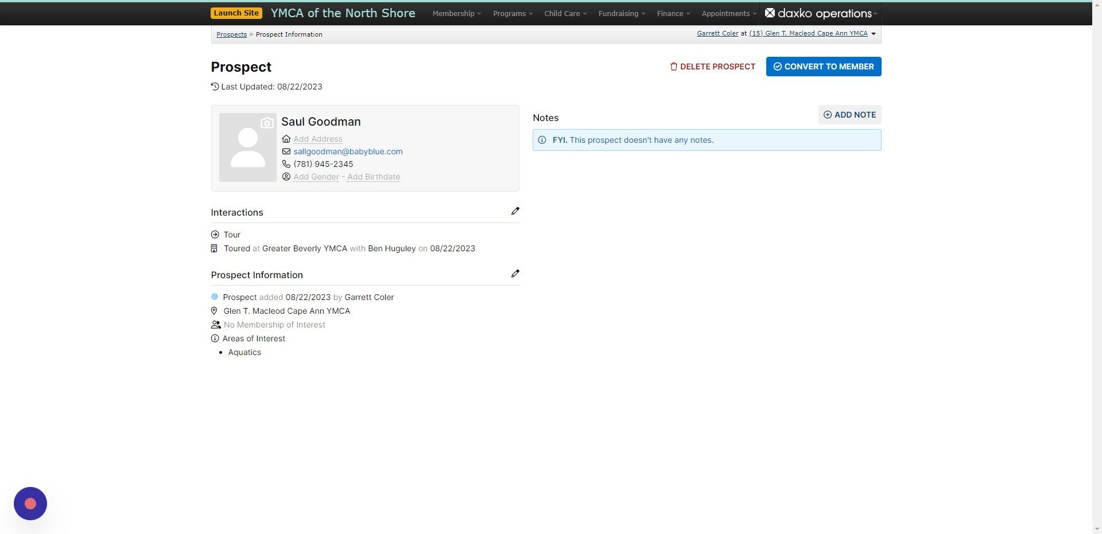The height and width of the screenshot is (534, 1102).
Task: Open the Fundraising menu
Action: pos(622,13)
